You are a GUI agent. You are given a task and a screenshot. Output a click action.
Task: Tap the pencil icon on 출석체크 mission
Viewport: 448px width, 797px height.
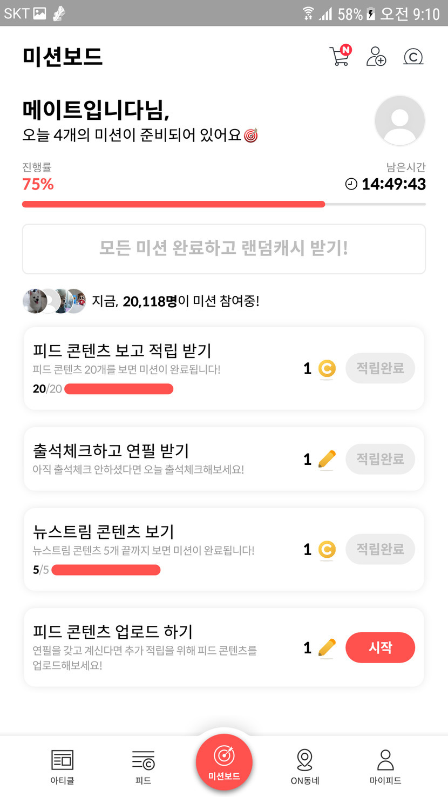(327, 459)
